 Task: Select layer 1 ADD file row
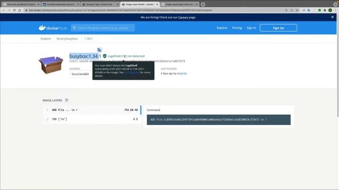(x=92, y=110)
